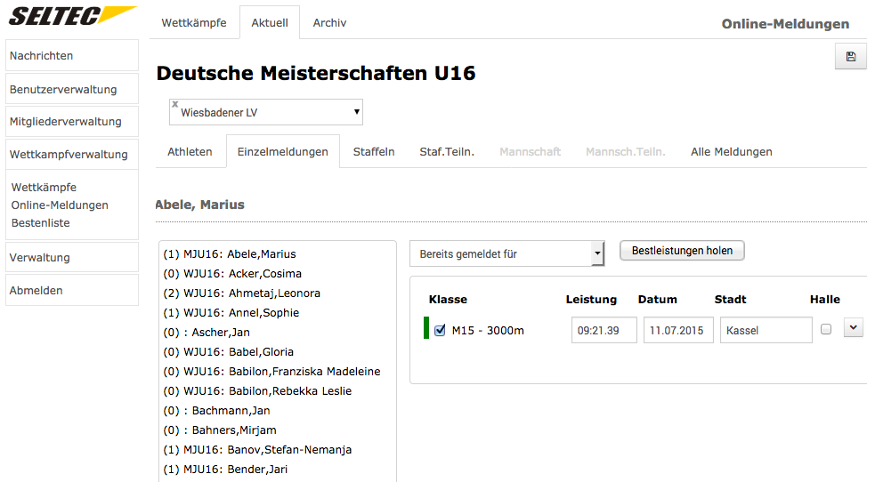Click the SELTEC logo
875x482 pixels.
tap(71, 17)
